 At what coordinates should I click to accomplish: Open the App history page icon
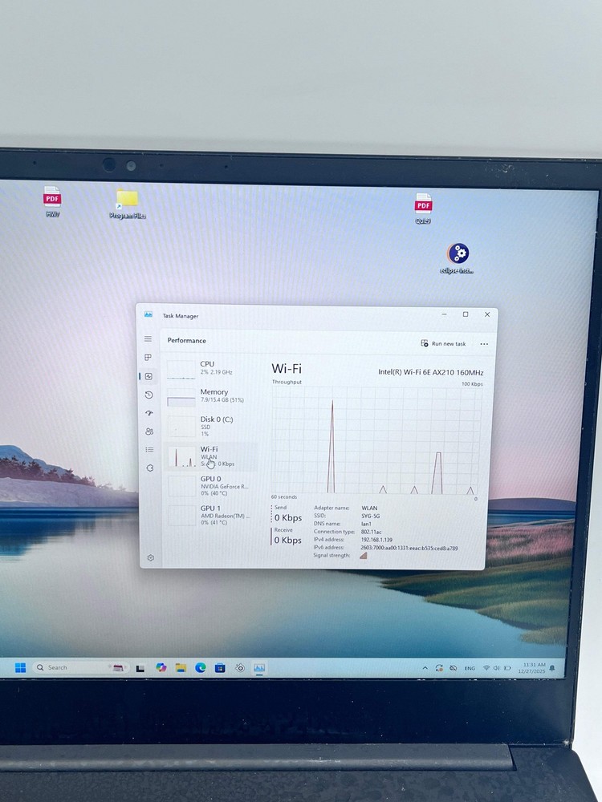148,395
